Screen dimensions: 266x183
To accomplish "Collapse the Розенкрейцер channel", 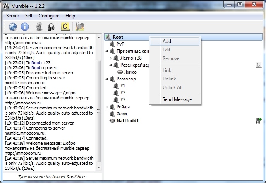I will pyautogui.click(x=110, y=65).
